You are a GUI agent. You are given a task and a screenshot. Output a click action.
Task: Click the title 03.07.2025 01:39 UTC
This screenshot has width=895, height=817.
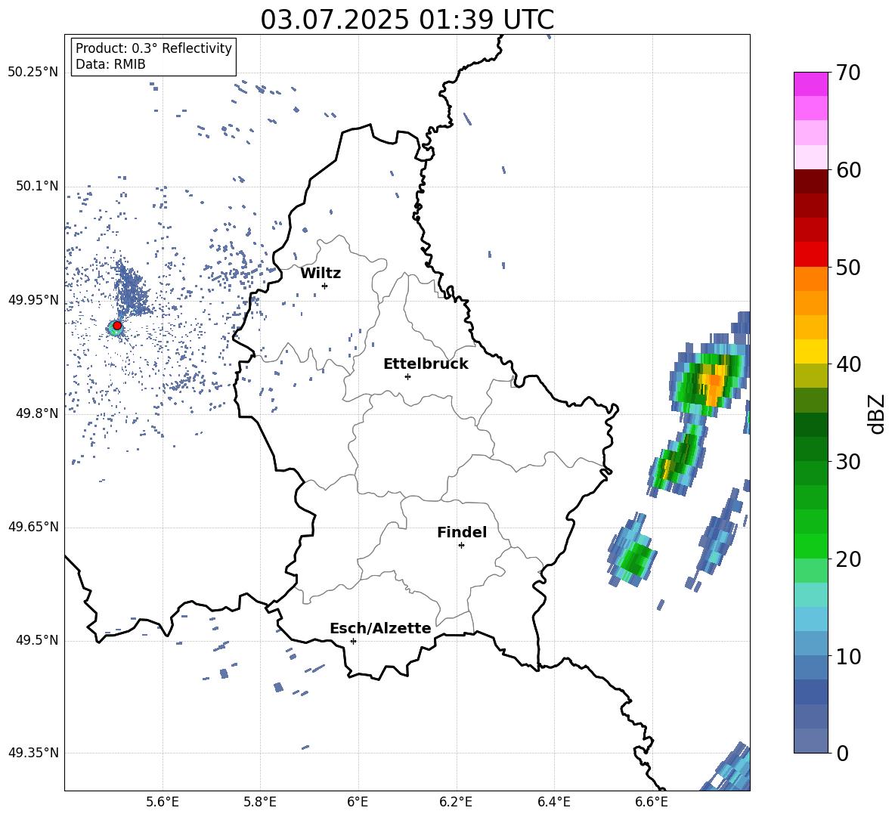tap(407, 20)
